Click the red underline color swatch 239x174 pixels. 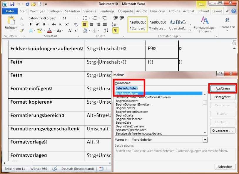point(49,32)
